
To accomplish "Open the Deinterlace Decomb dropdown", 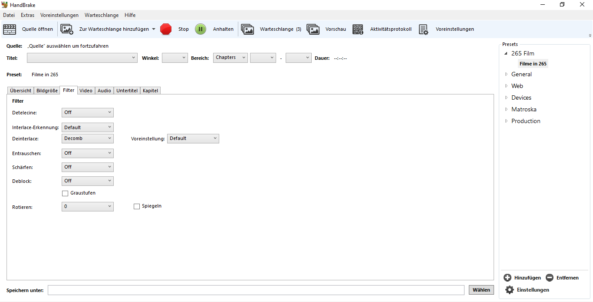I will click(87, 139).
